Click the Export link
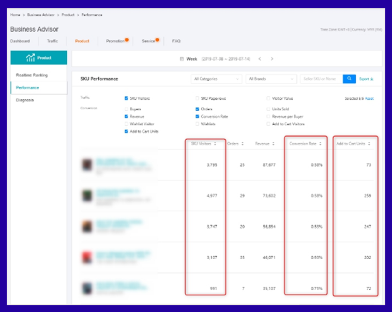The width and height of the screenshot is (392, 312). coord(366,79)
